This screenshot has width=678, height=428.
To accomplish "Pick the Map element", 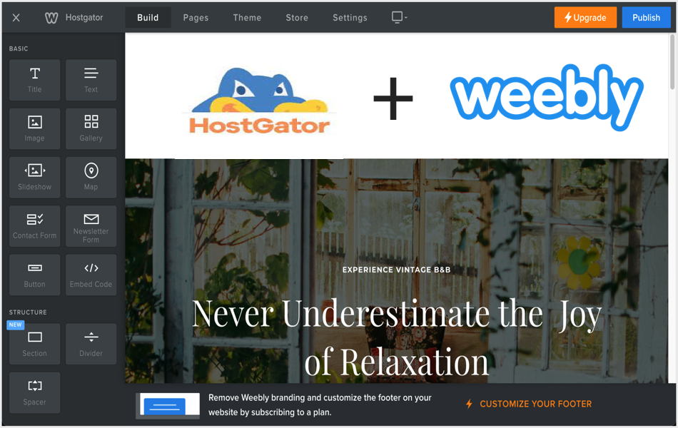I will click(x=91, y=178).
